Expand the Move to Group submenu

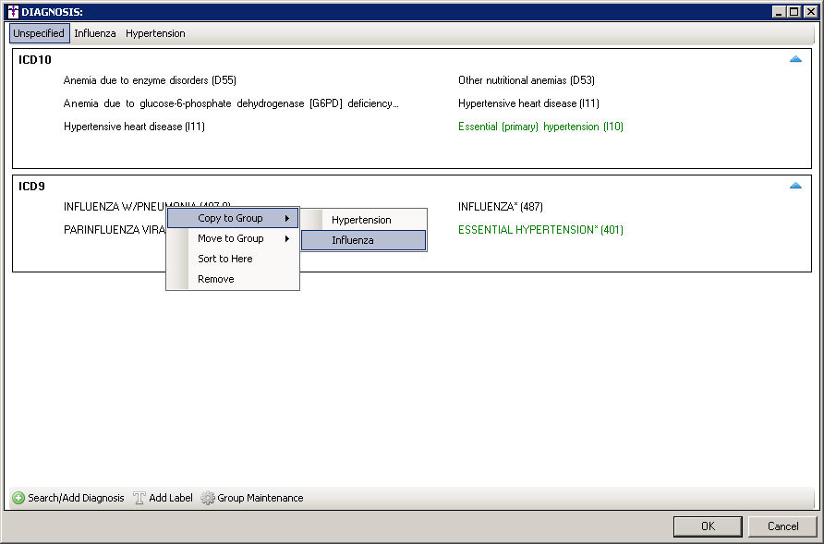click(x=233, y=238)
